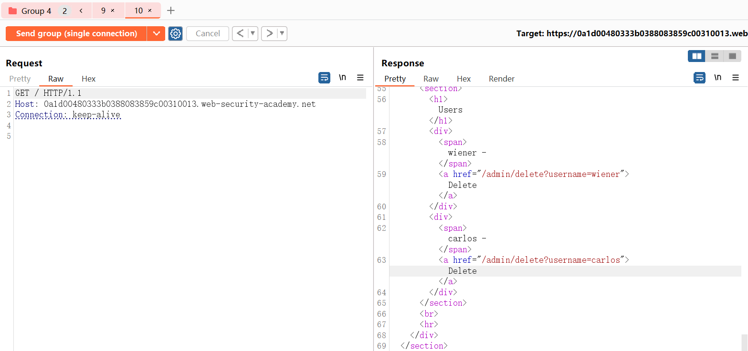Close tab 10

(150, 10)
